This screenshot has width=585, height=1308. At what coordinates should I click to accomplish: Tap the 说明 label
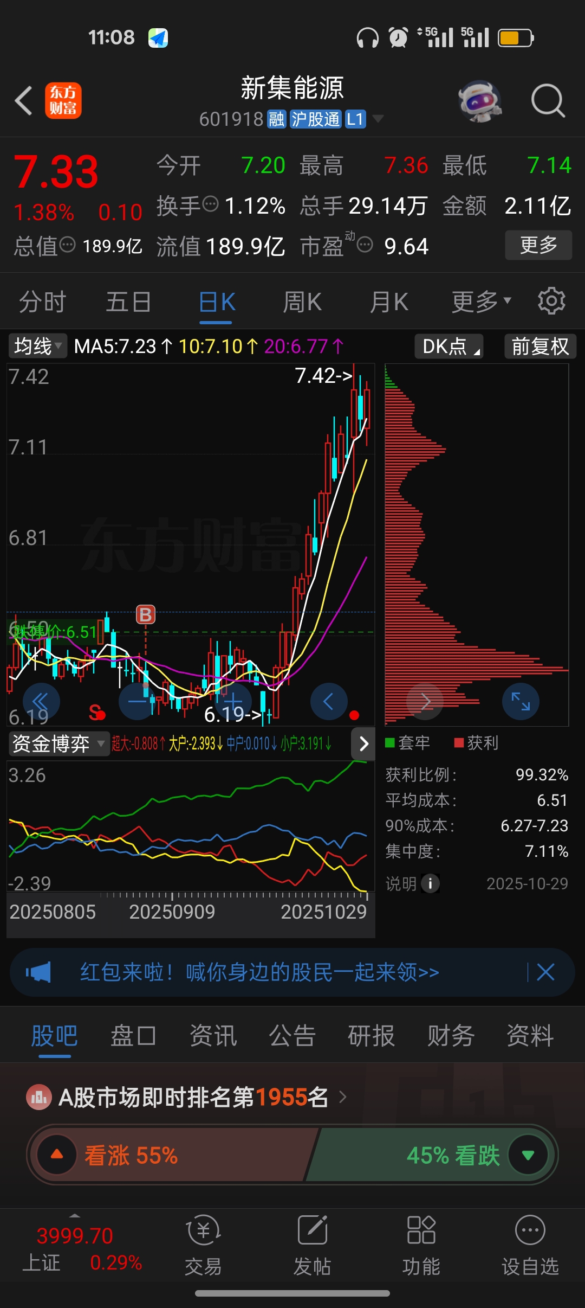(401, 883)
